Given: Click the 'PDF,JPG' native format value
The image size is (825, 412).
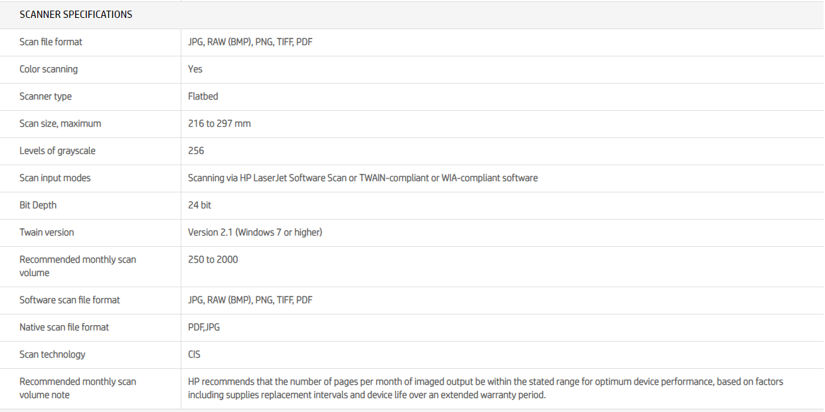Looking at the screenshot, I should 204,327.
